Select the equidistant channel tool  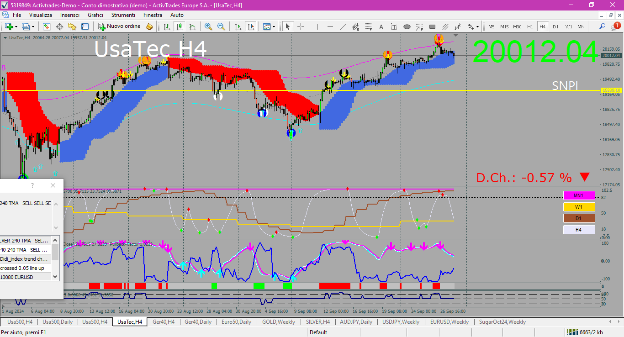click(x=355, y=26)
